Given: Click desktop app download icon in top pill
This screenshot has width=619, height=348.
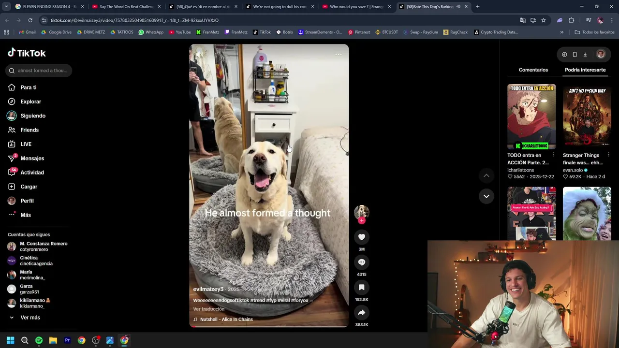Looking at the screenshot, I should (585, 55).
